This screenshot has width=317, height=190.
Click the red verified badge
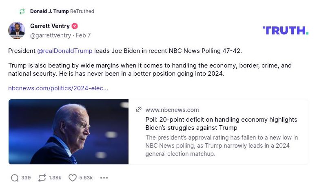point(75,26)
